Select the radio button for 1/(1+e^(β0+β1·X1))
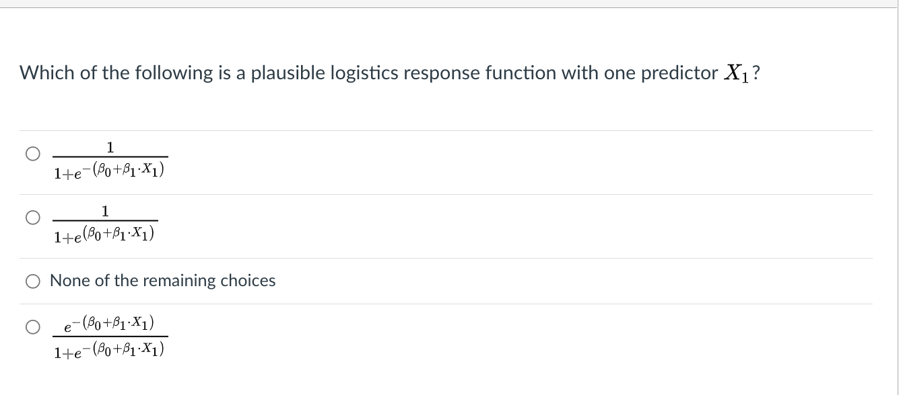 click(x=32, y=217)
